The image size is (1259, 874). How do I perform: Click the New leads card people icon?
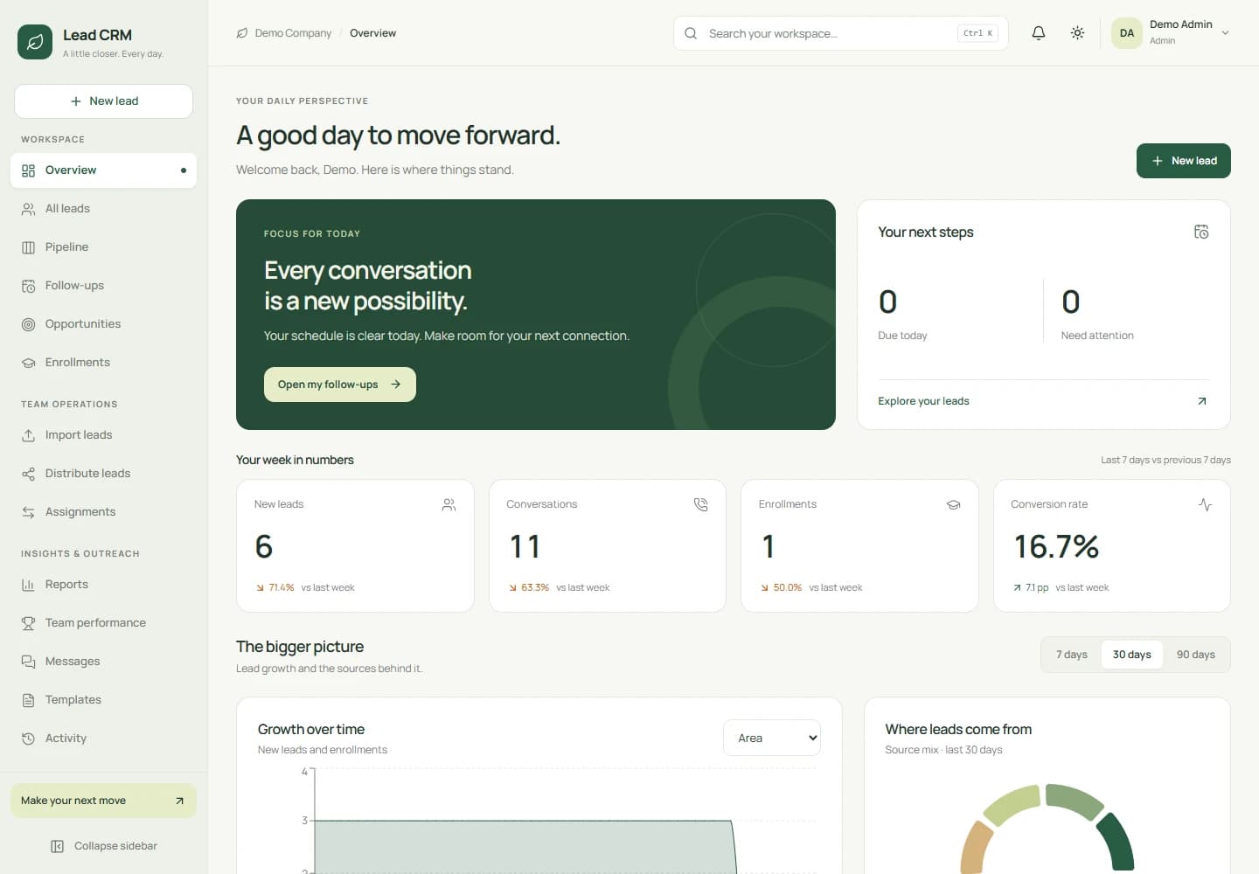[449, 504]
